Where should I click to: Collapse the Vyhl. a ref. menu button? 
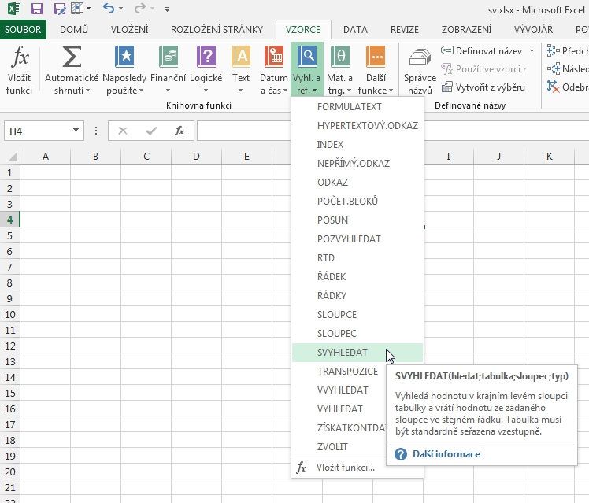[307, 69]
